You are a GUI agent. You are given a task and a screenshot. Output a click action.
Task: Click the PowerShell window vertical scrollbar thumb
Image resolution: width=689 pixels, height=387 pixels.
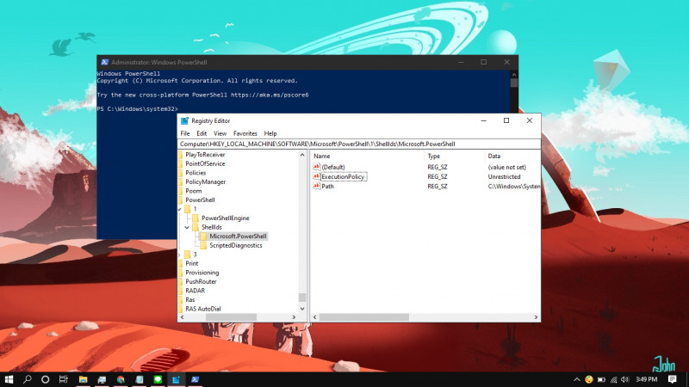point(514,83)
